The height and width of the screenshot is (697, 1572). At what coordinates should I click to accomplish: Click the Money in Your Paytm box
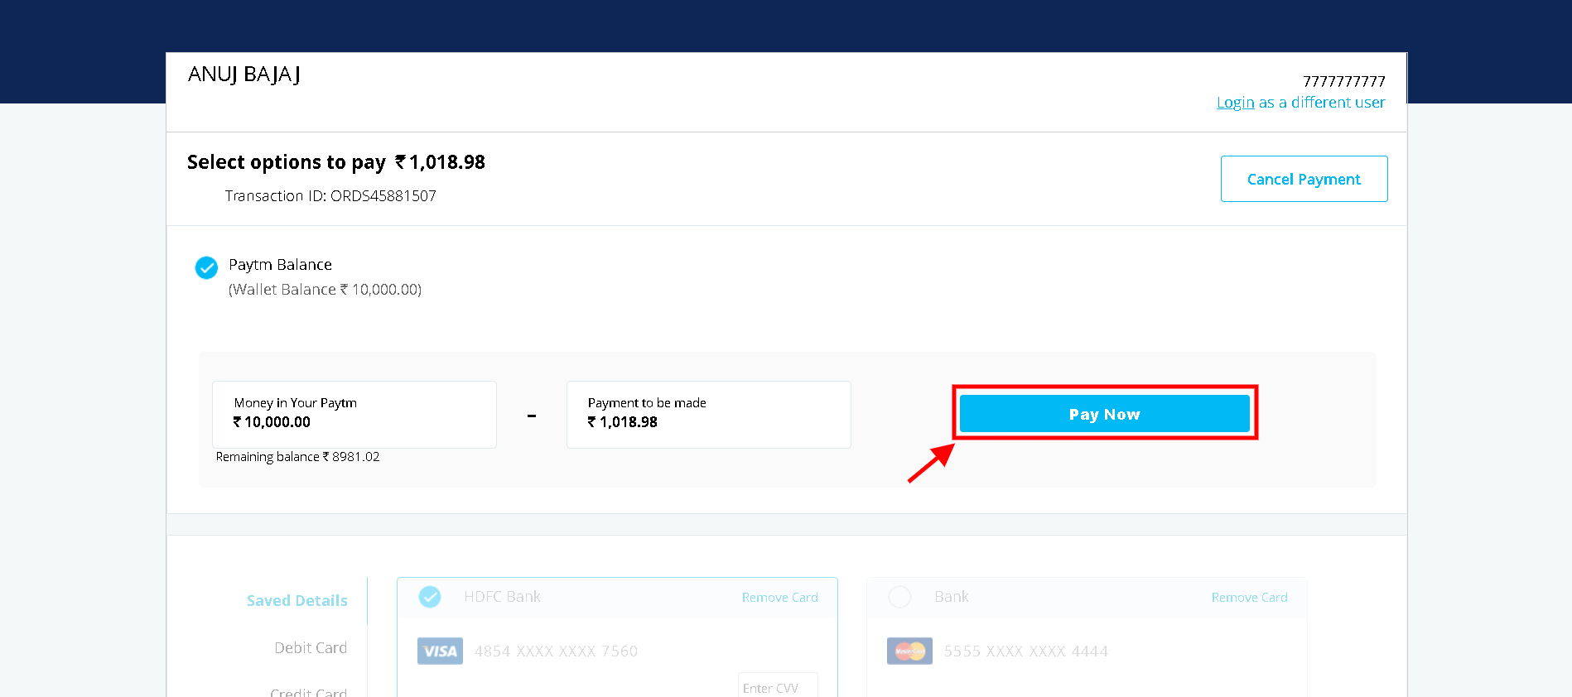[354, 415]
